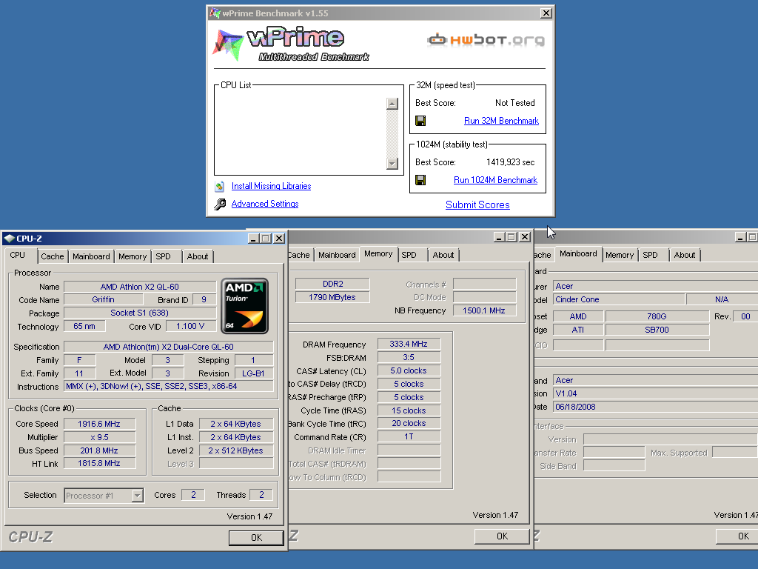Click OK in the front CPU-Z window

point(256,538)
